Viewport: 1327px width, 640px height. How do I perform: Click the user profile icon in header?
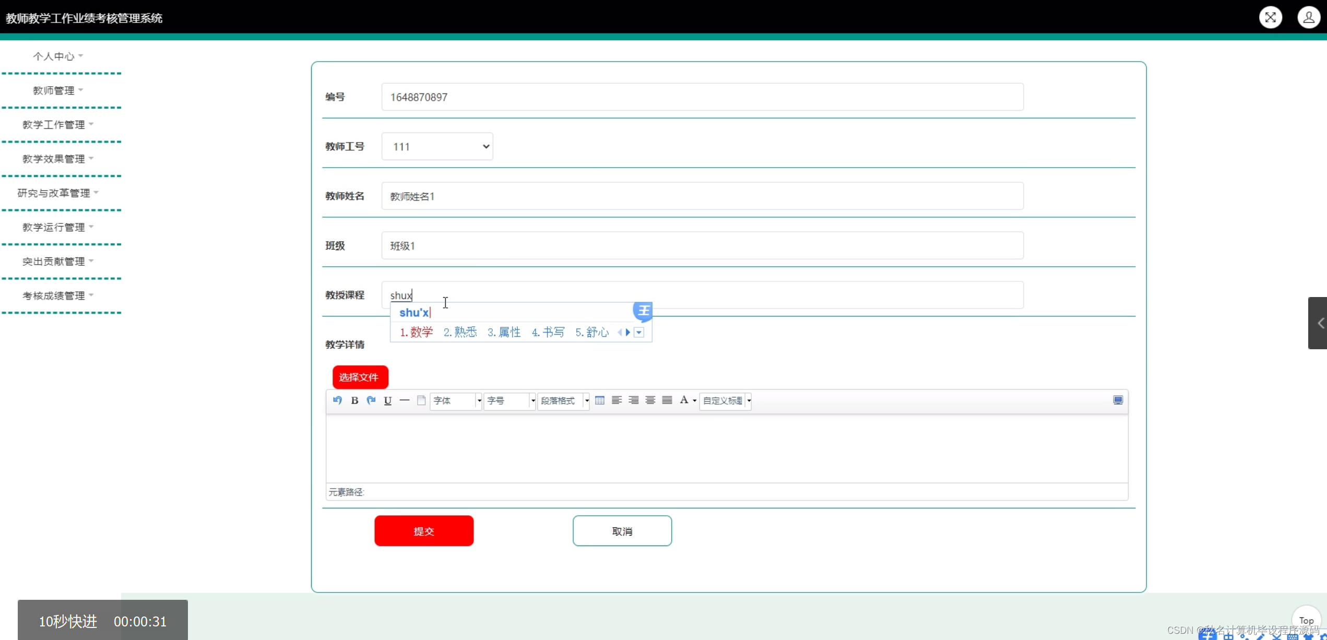pos(1308,18)
